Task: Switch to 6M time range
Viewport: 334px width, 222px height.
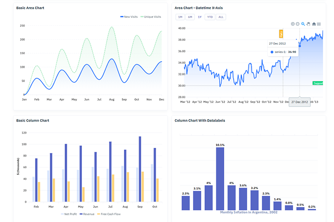Action: pyautogui.click(x=190, y=17)
